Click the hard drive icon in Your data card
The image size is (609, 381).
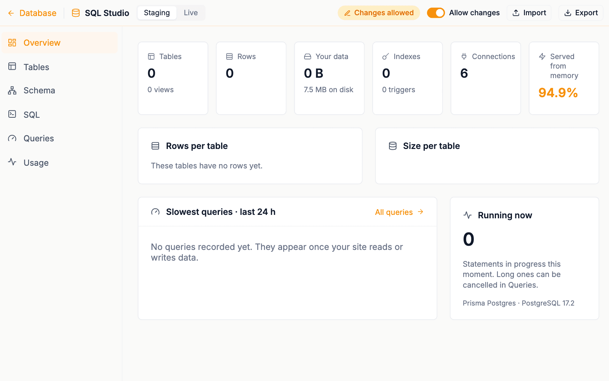coord(308,56)
